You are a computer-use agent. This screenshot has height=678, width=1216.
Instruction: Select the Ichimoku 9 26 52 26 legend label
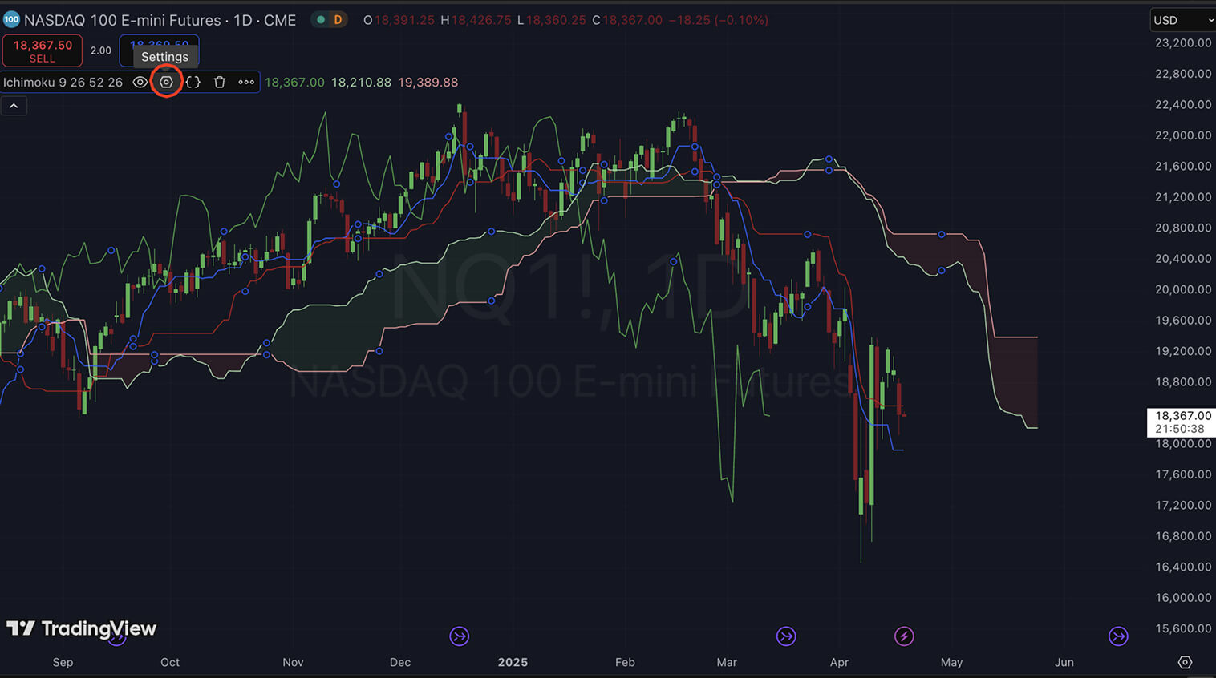pyautogui.click(x=63, y=82)
